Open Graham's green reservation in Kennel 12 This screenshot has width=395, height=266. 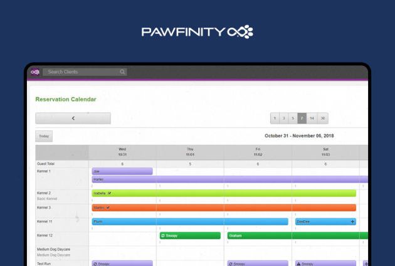pyautogui.click(x=298, y=235)
